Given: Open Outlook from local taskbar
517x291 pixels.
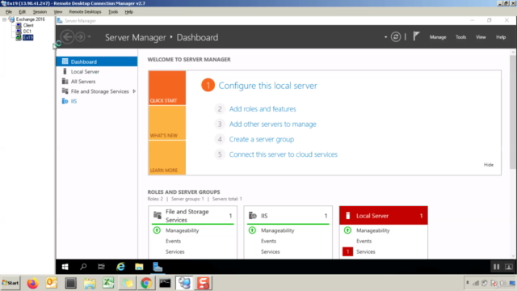Looking at the screenshot, I should [x=52, y=283].
